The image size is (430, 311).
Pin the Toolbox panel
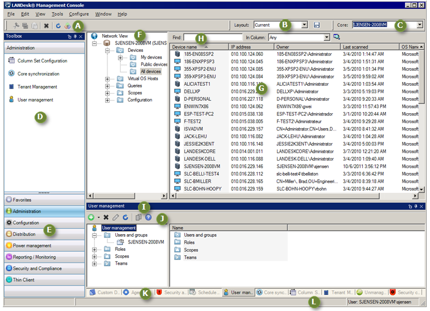[x=75, y=36]
